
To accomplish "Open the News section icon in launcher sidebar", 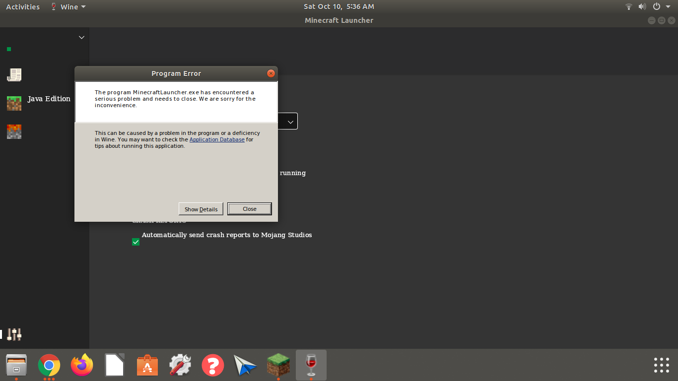I will [14, 75].
